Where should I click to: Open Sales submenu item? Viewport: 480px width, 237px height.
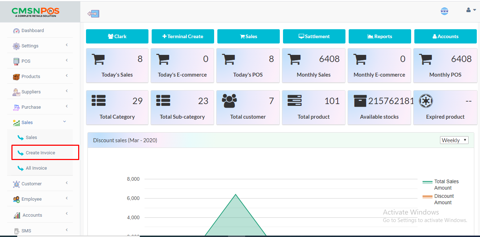pos(40,138)
